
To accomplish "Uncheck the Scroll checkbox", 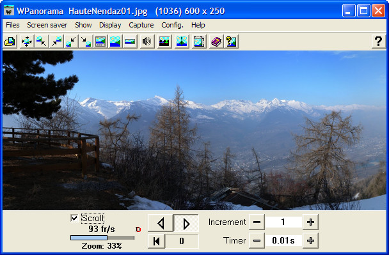I will (x=74, y=218).
